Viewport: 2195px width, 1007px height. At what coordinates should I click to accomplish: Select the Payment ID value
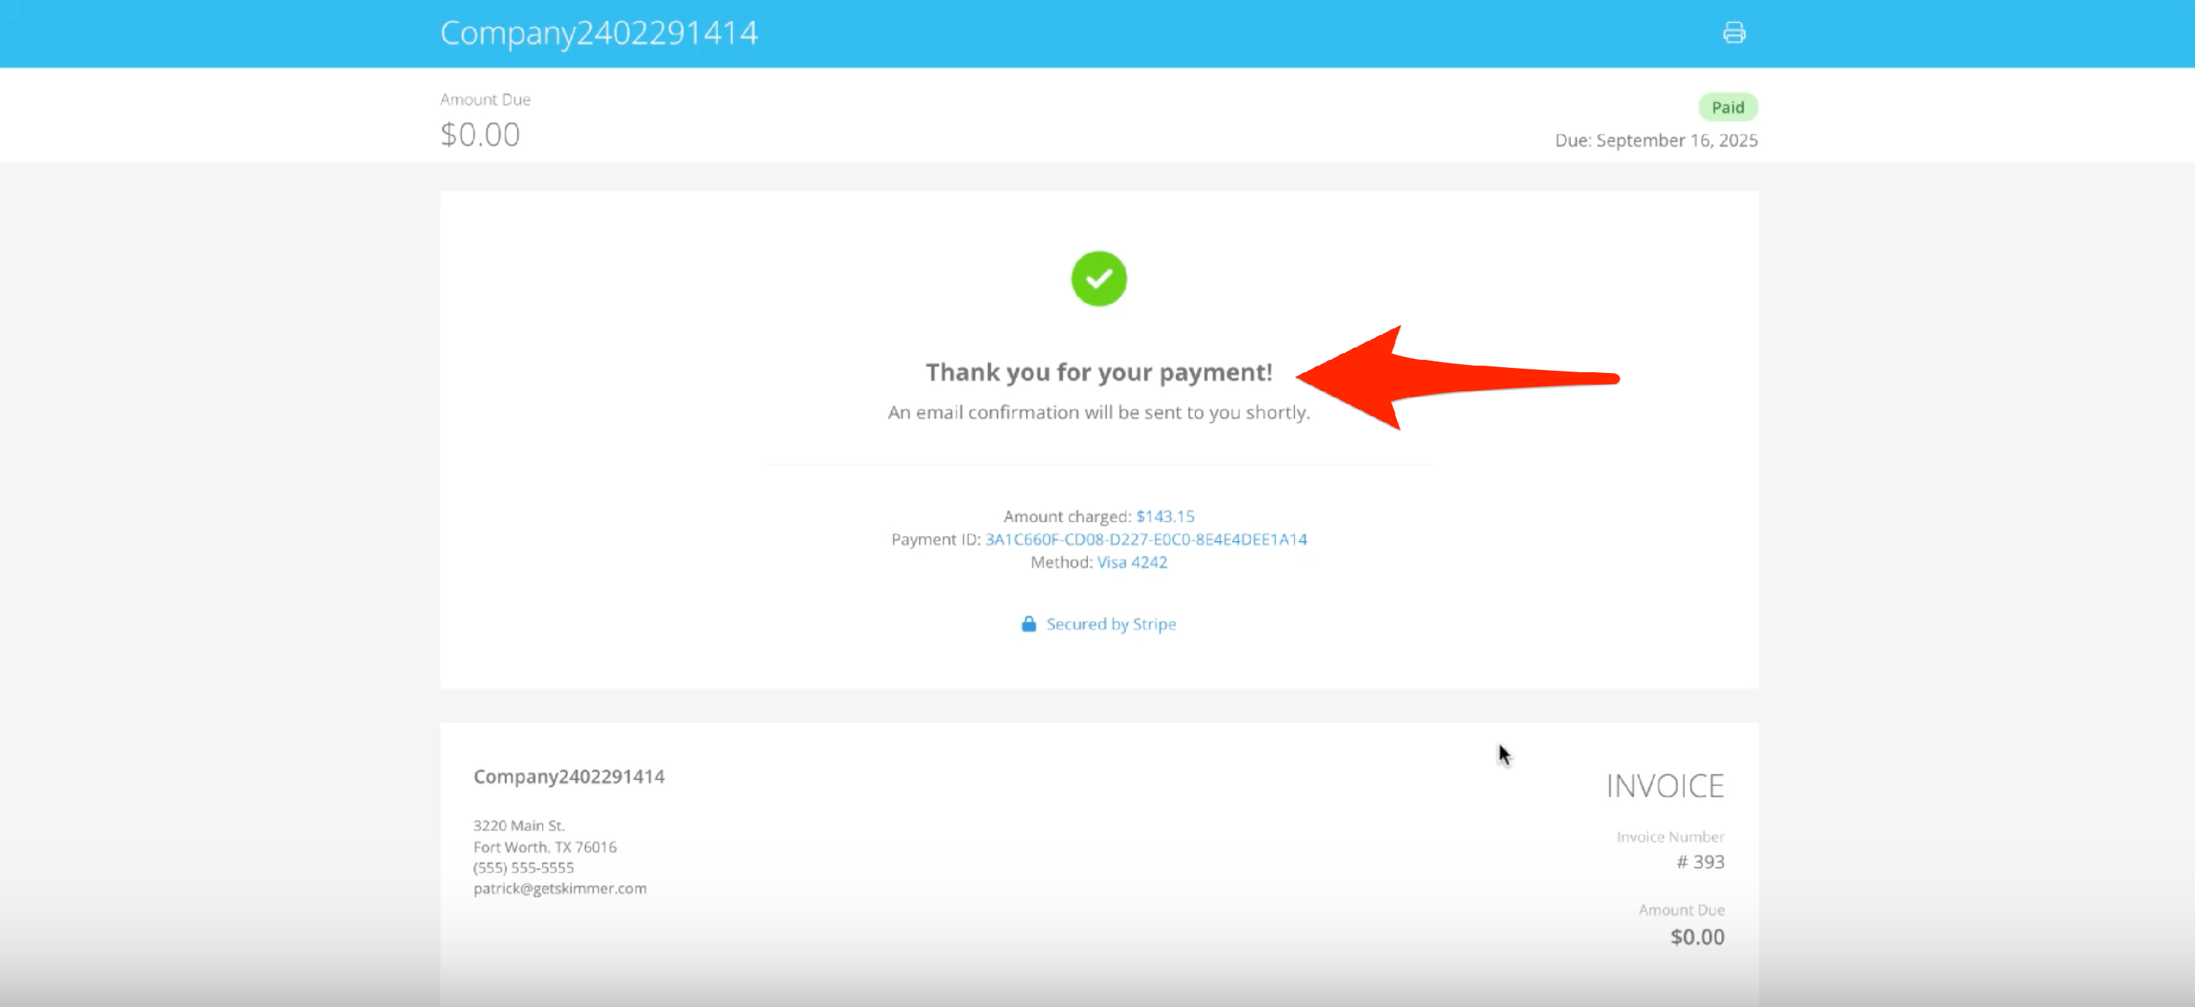coord(1146,539)
